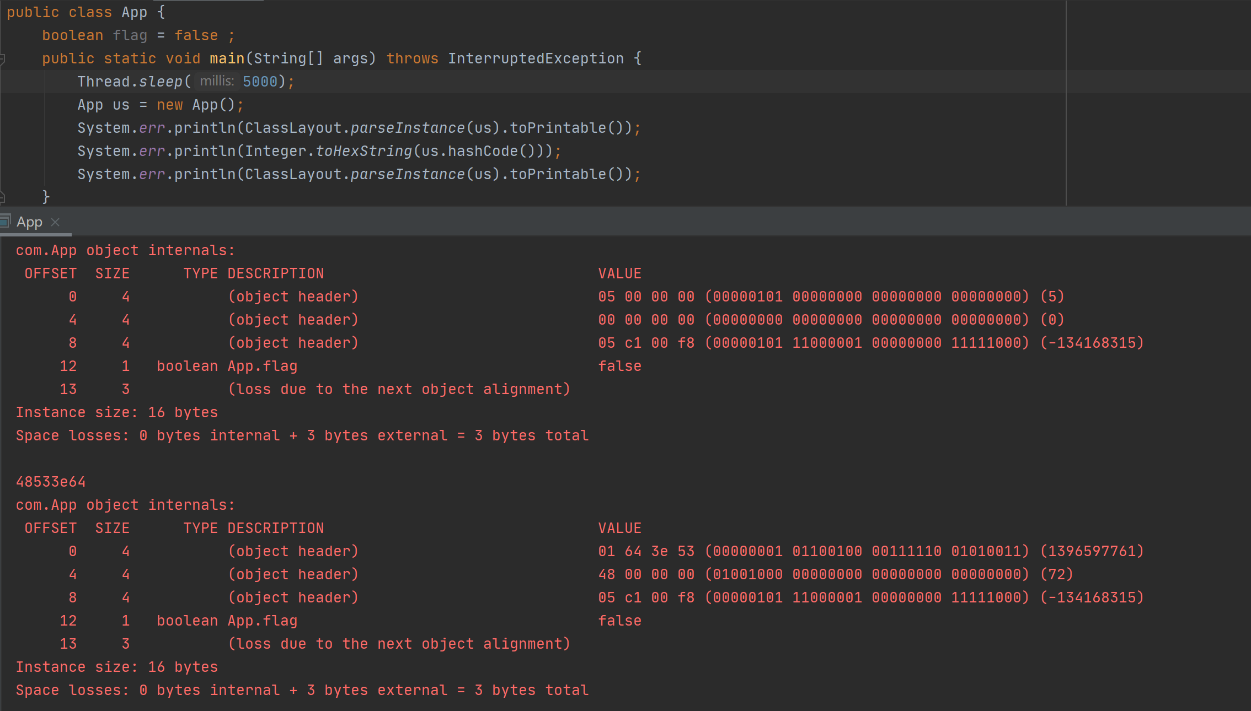Click first 'Instance size: 16 bytes' line
The height and width of the screenshot is (711, 1251).
(x=116, y=412)
